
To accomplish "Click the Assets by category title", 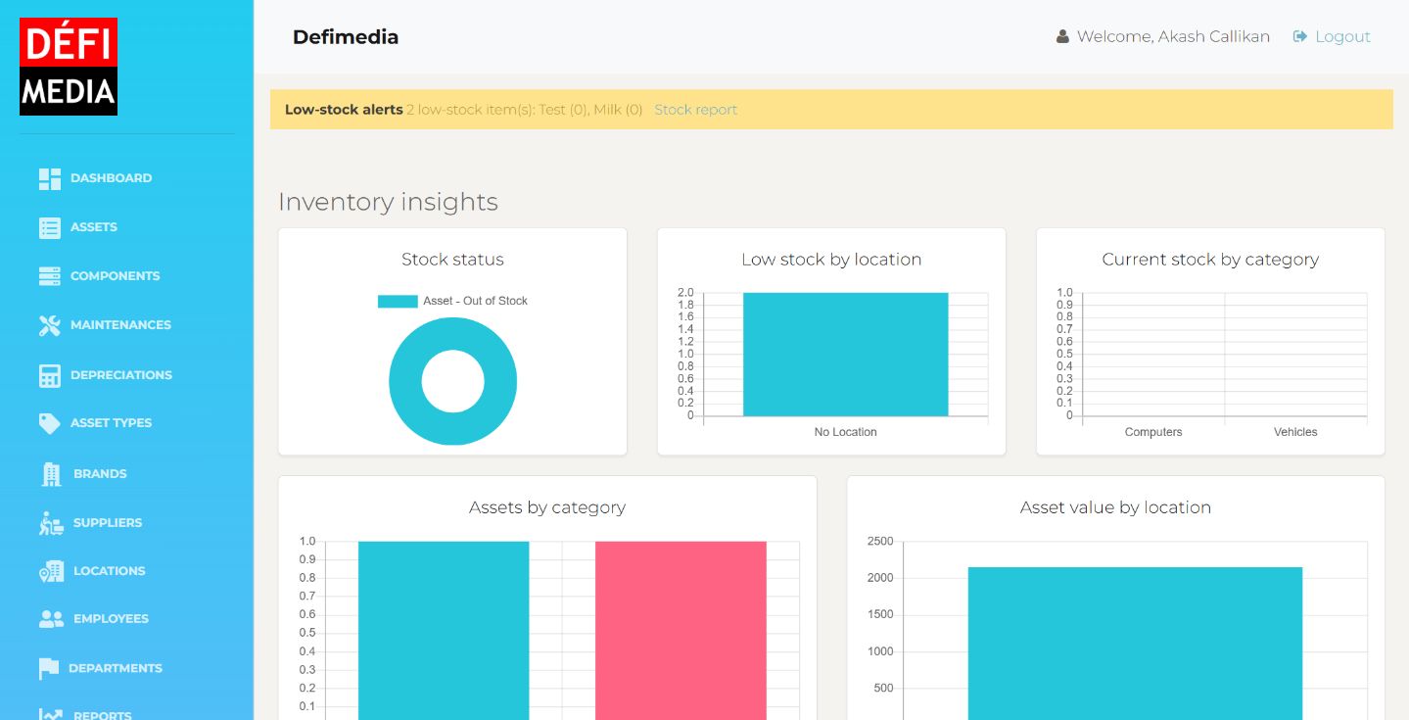I will (547, 507).
